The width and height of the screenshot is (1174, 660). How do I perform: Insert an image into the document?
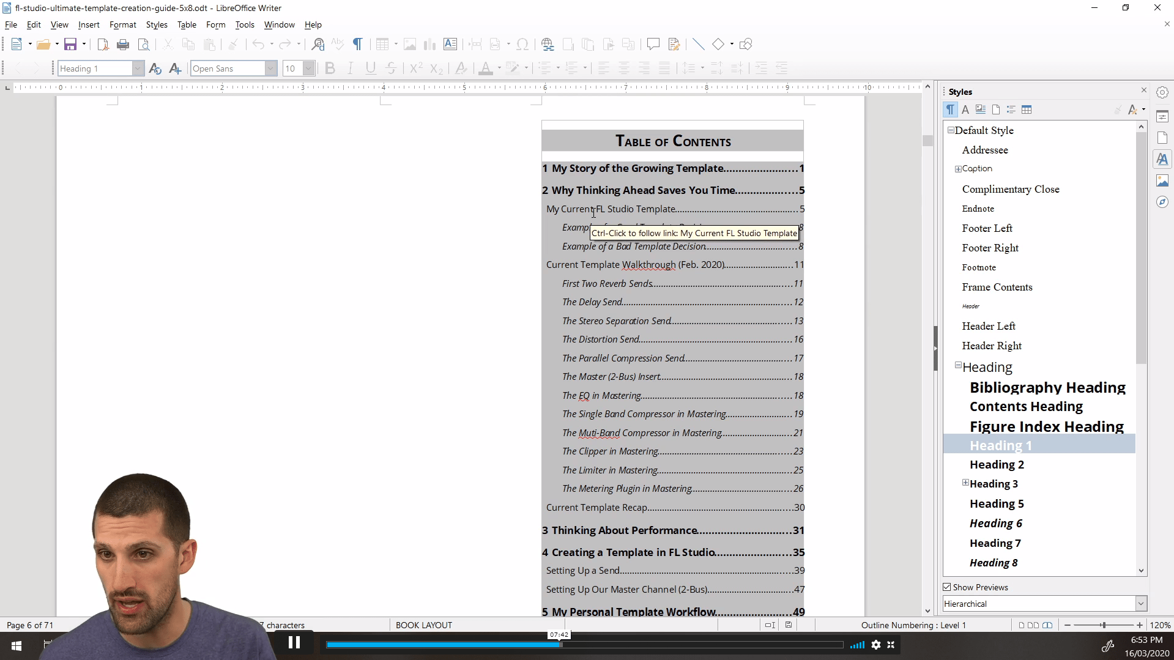click(x=410, y=44)
